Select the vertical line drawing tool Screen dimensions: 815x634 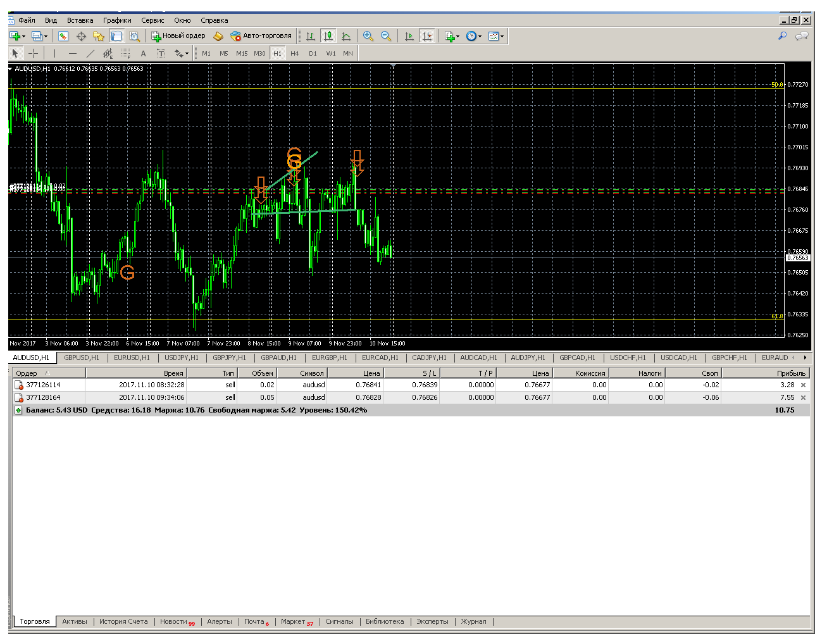click(54, 53)
